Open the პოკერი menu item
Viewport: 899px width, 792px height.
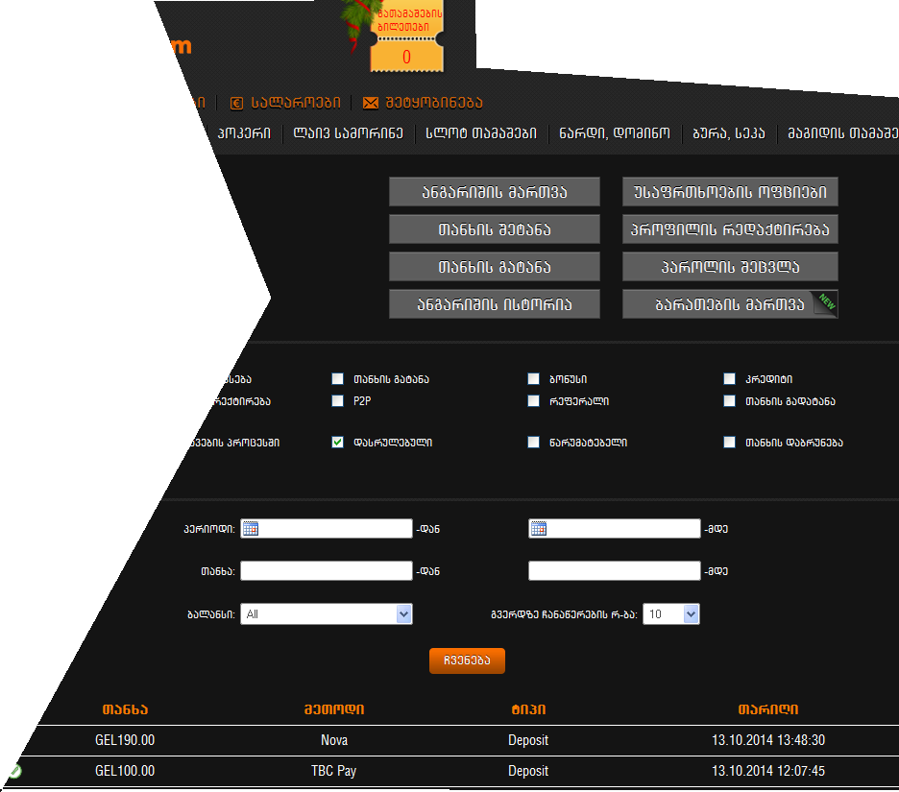click(x=244, y=133)
